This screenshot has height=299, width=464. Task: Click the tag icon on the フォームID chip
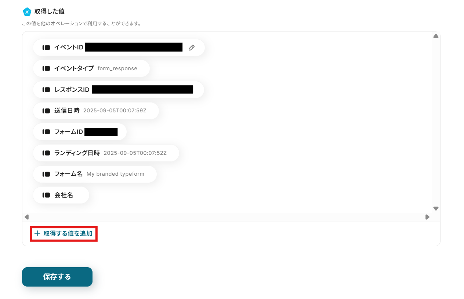point(46,132)
